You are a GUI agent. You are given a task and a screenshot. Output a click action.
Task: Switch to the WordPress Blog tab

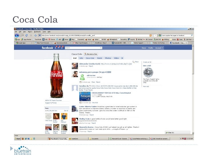102,43
